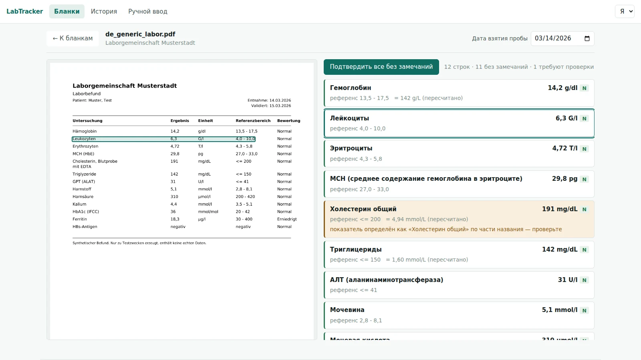Click the = 4,94 mmol/L (пересчитано) text
The width and height of the screenshot is (641, 360).
coord(427,219)
